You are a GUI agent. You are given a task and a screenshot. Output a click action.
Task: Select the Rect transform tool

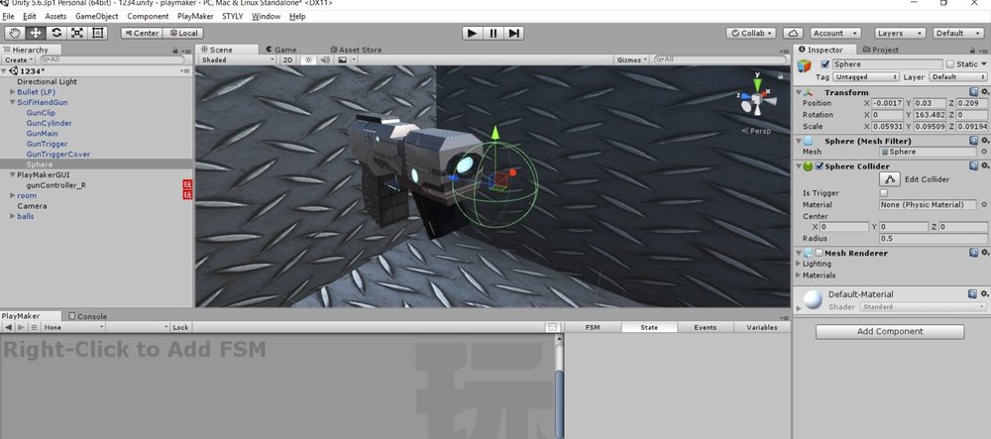point(97,33)
